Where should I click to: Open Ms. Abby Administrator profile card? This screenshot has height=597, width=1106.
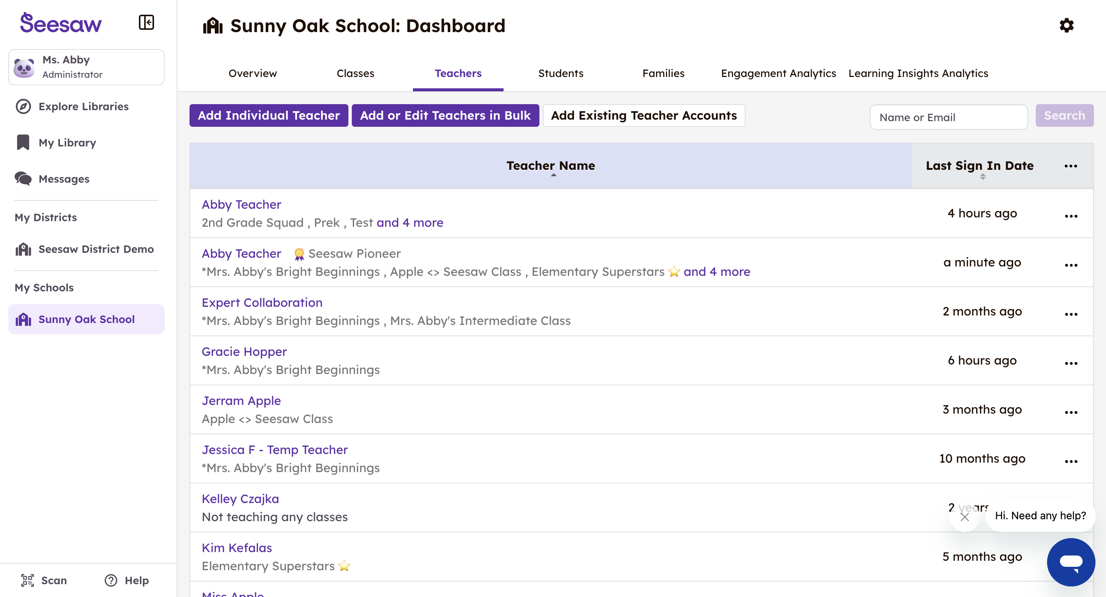tap(86, 67)
